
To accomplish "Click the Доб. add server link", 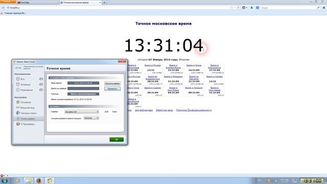I will [x=107, y=112].
